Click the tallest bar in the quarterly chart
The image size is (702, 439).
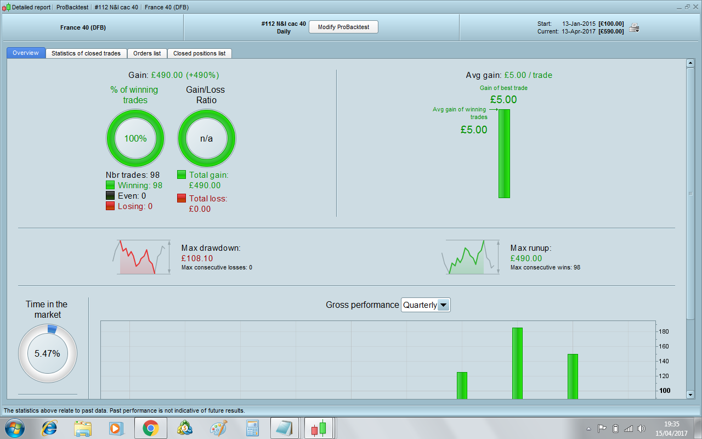[x=517, y=363]
